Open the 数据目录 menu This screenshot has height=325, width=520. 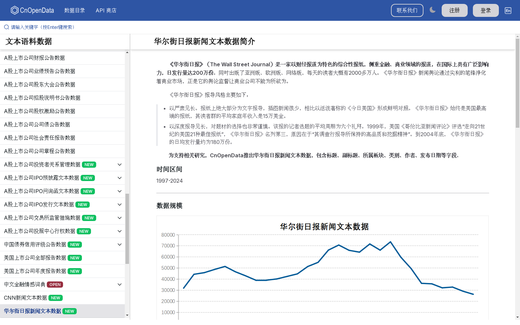click(74, 10)
